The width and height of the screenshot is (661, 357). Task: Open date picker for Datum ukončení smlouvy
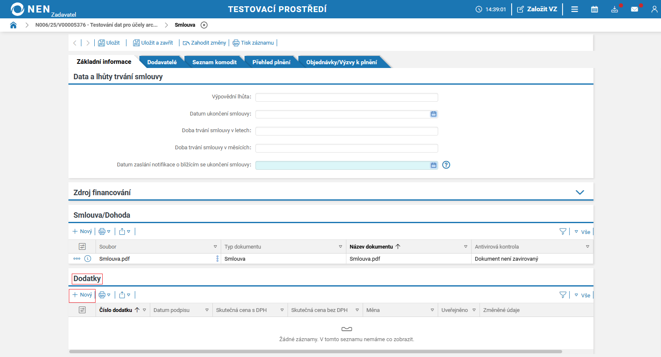434,114
